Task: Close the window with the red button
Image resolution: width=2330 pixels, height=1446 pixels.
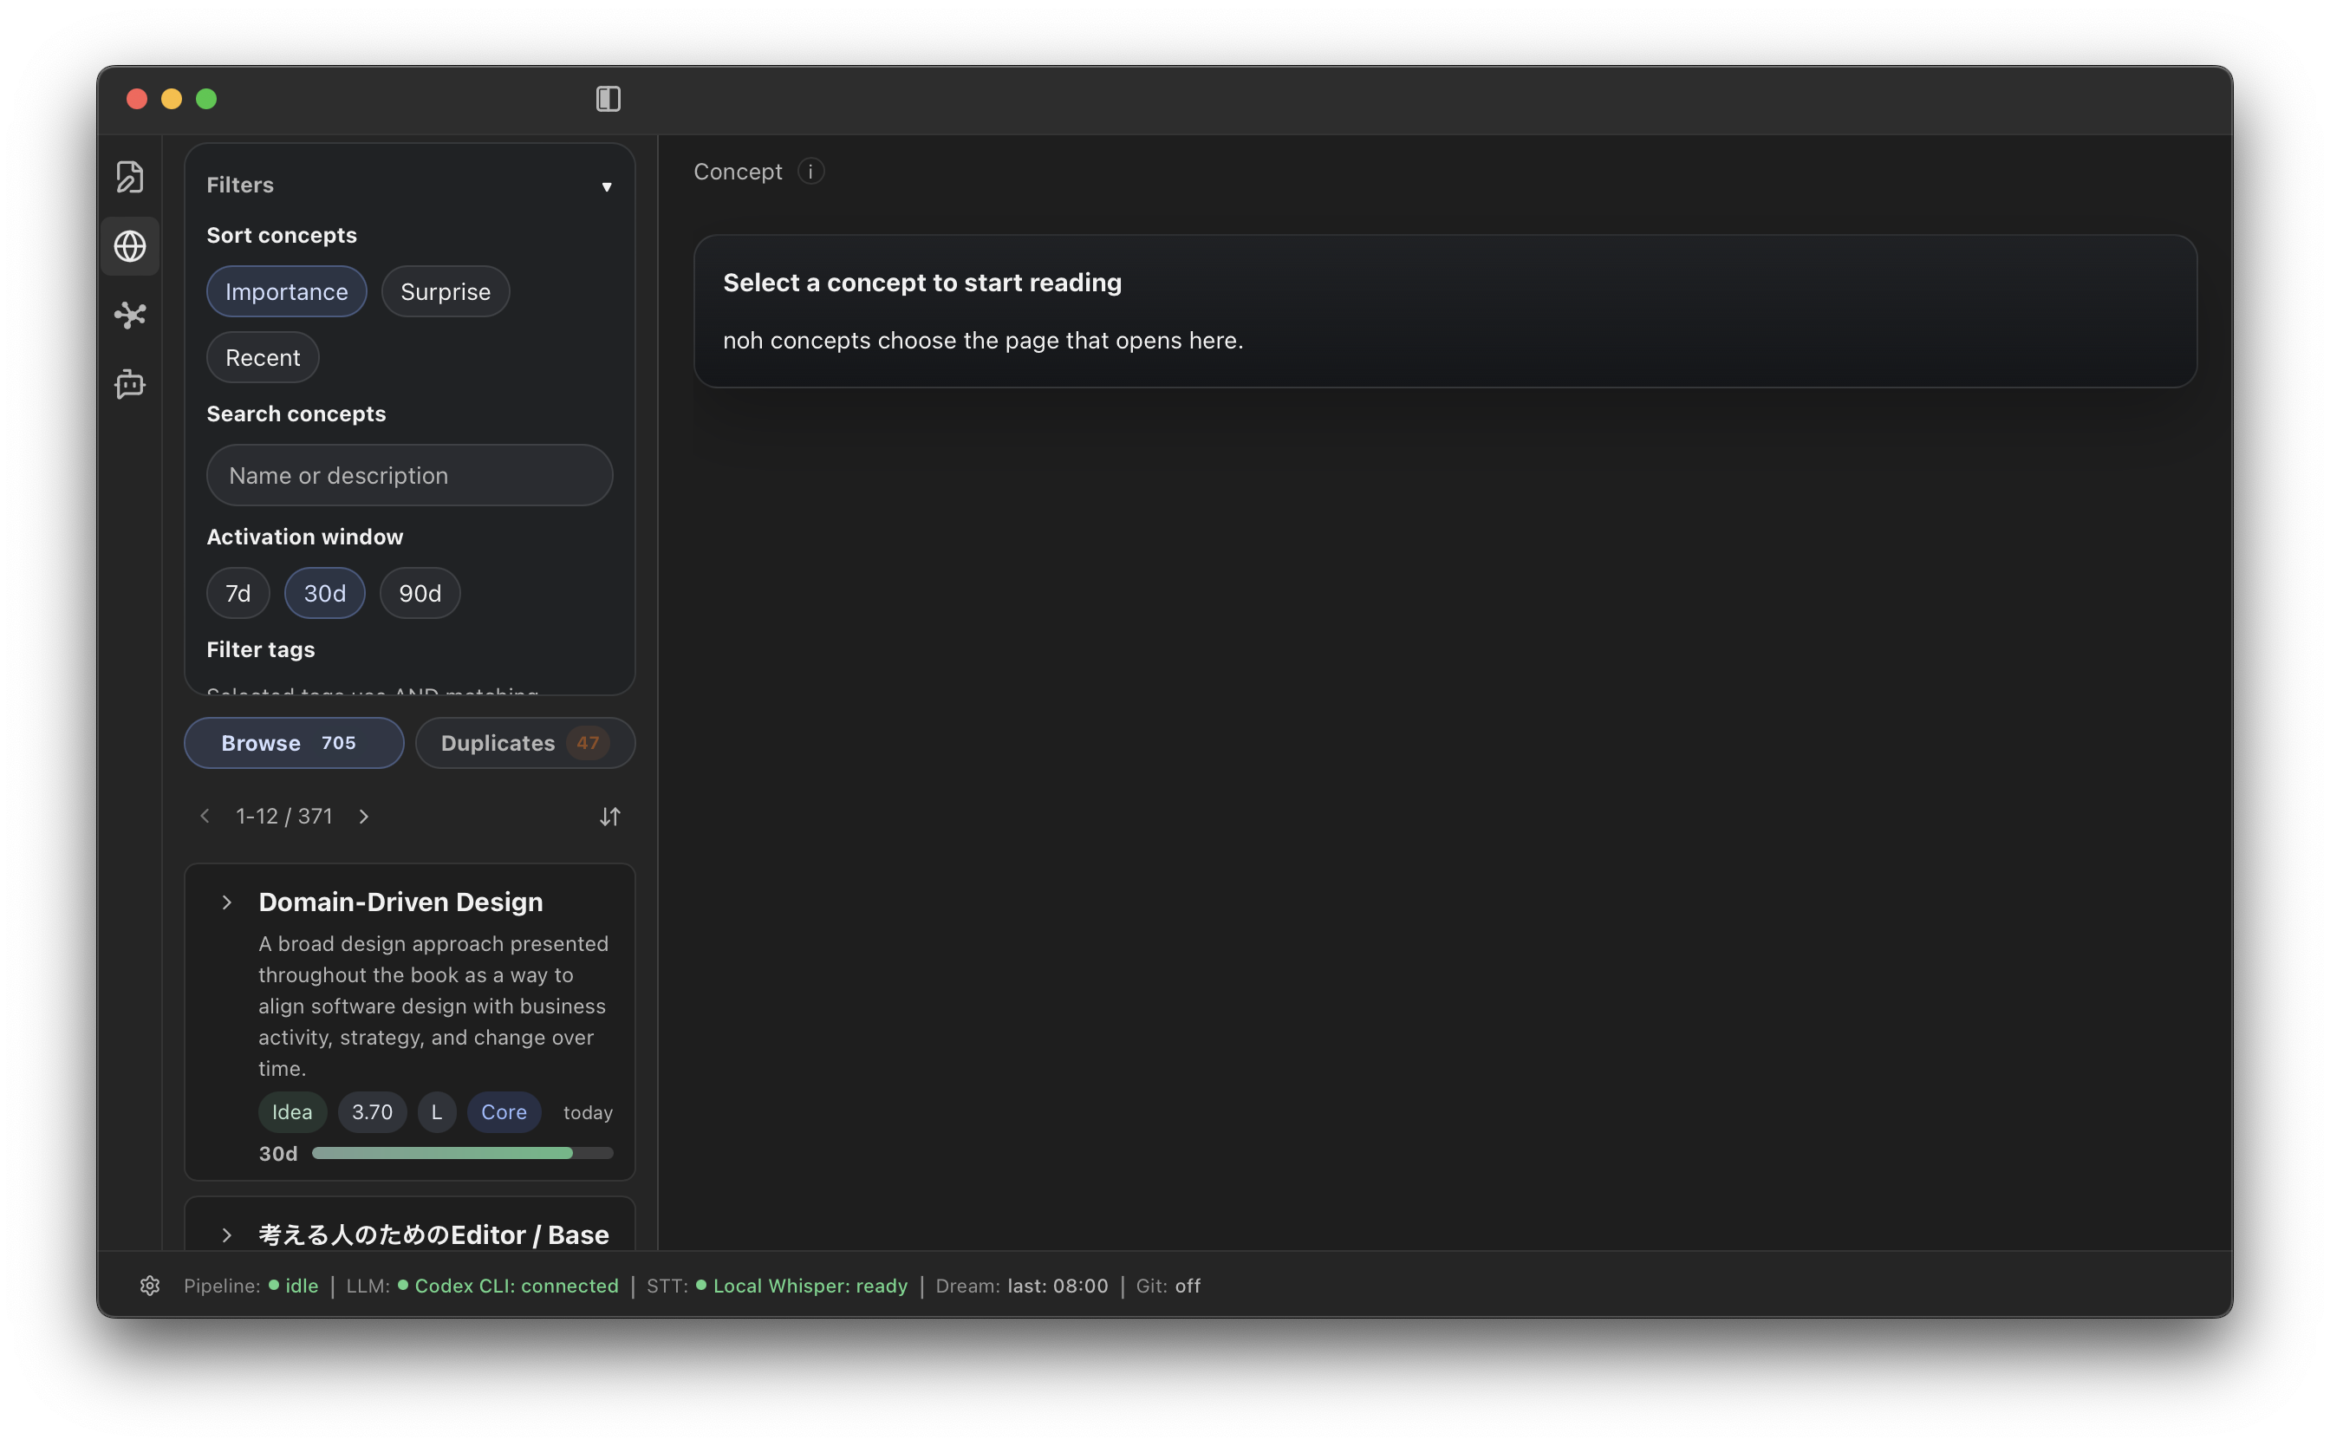Action: tap(137, 99)
